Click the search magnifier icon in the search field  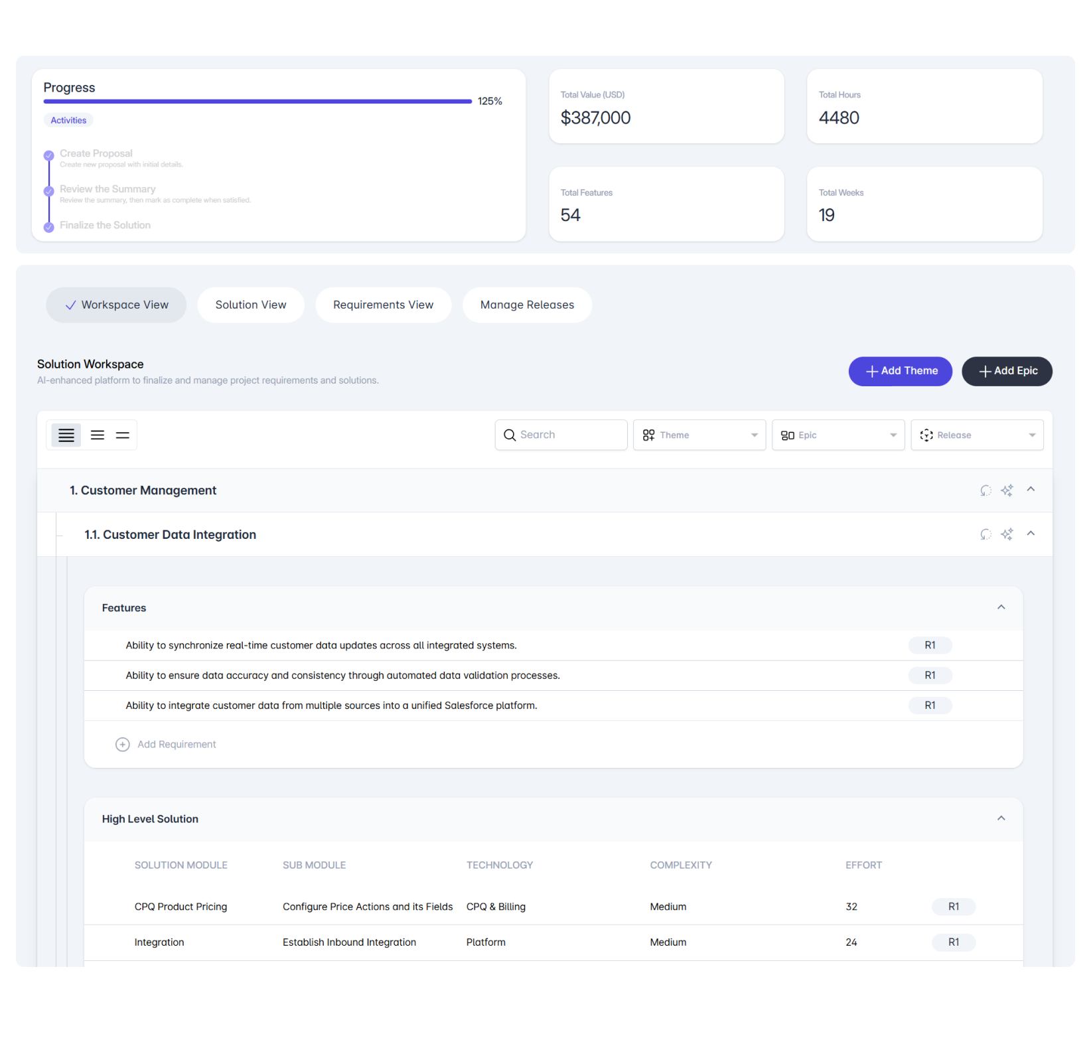click(x=510, y=435)
